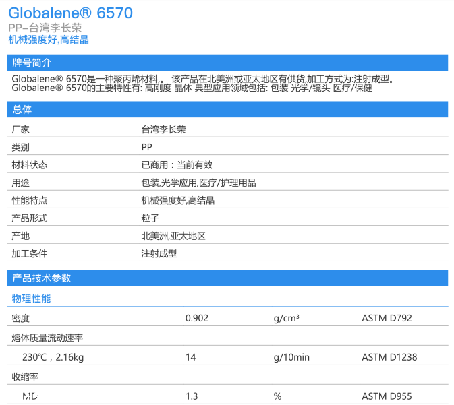Click the Globalene® 6570 title
The width and height of the screenshot is (454, 405).
point(70,13)
